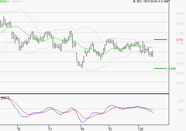Image resolution: width=186 pixels, height=131 pixels.
Task: Click the 'O' October month marker
Action: [x=49, y=129]
